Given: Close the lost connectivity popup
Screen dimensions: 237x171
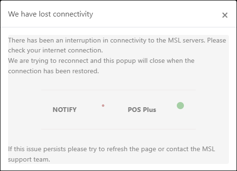Looking at the screenshot, I should (225, 15).
